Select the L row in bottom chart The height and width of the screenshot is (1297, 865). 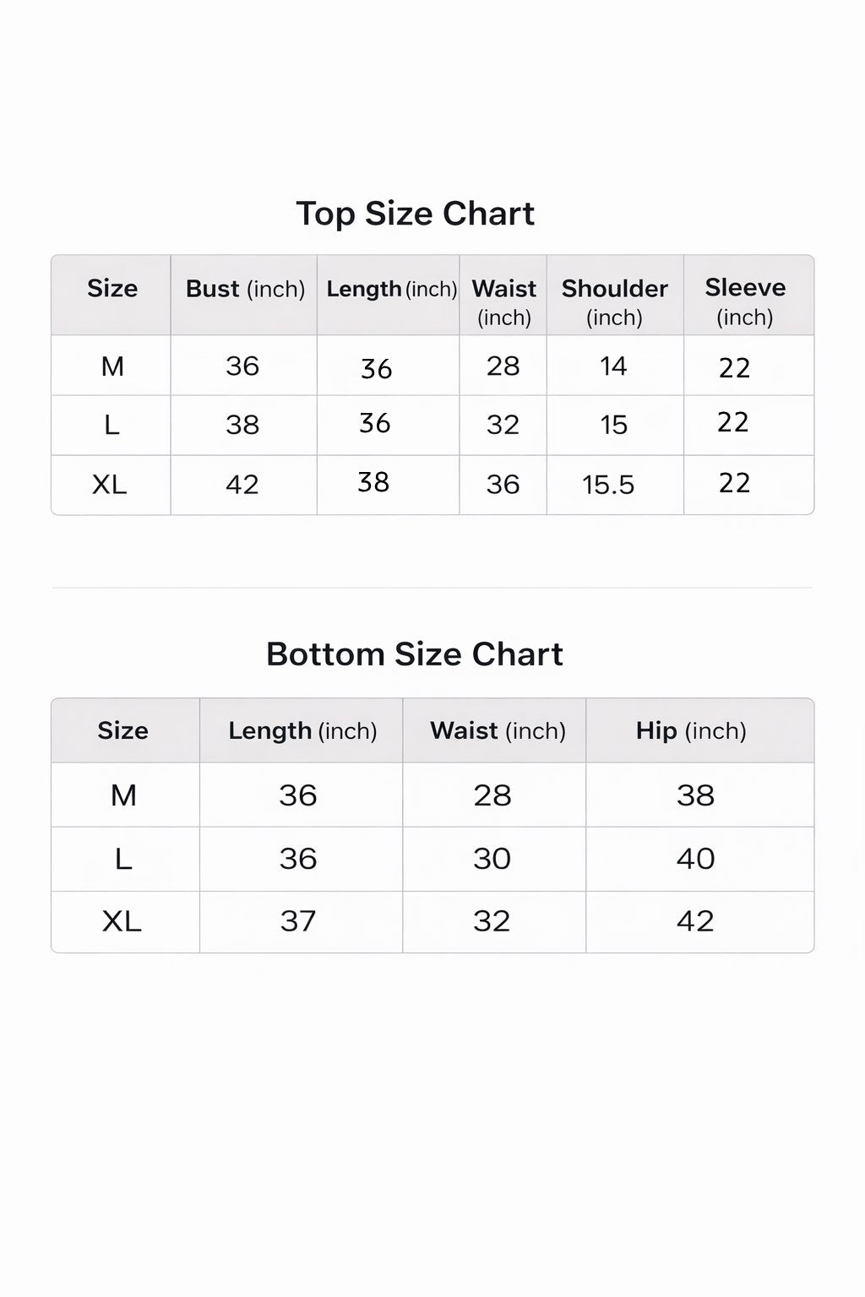click(432, 859)
